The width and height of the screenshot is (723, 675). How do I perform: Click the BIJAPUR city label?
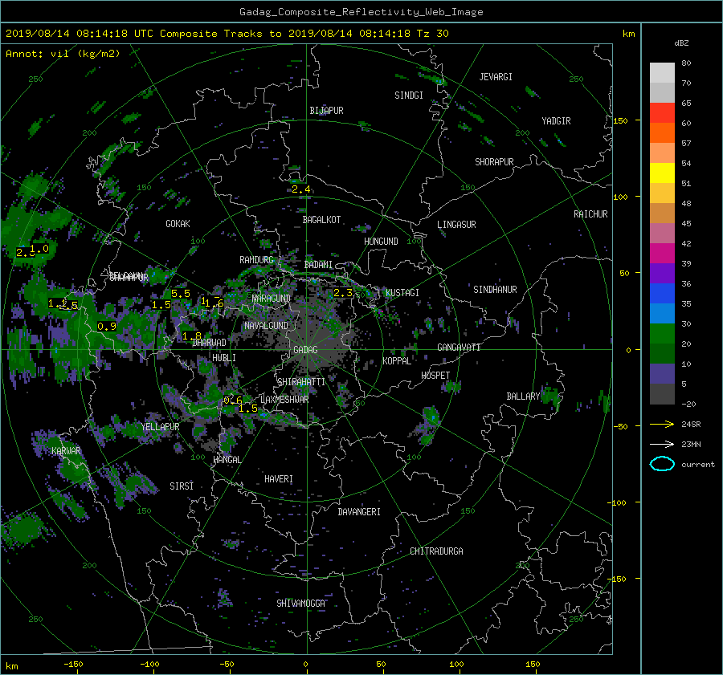[x=326, y=111]
